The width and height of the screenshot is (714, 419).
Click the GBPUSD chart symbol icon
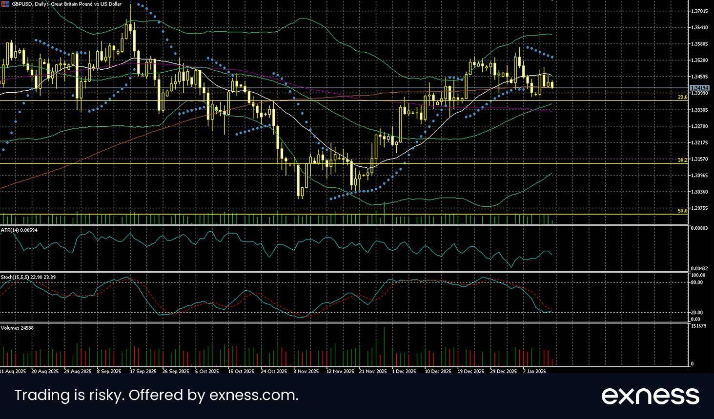click(4, 3)
